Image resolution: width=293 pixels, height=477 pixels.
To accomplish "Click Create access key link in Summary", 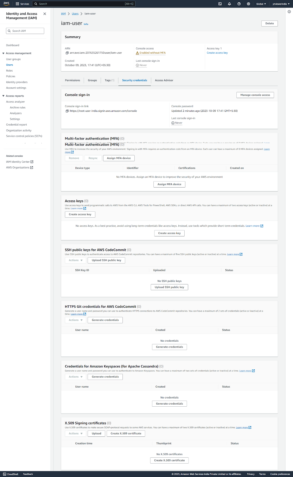I will tap(217, 53).
